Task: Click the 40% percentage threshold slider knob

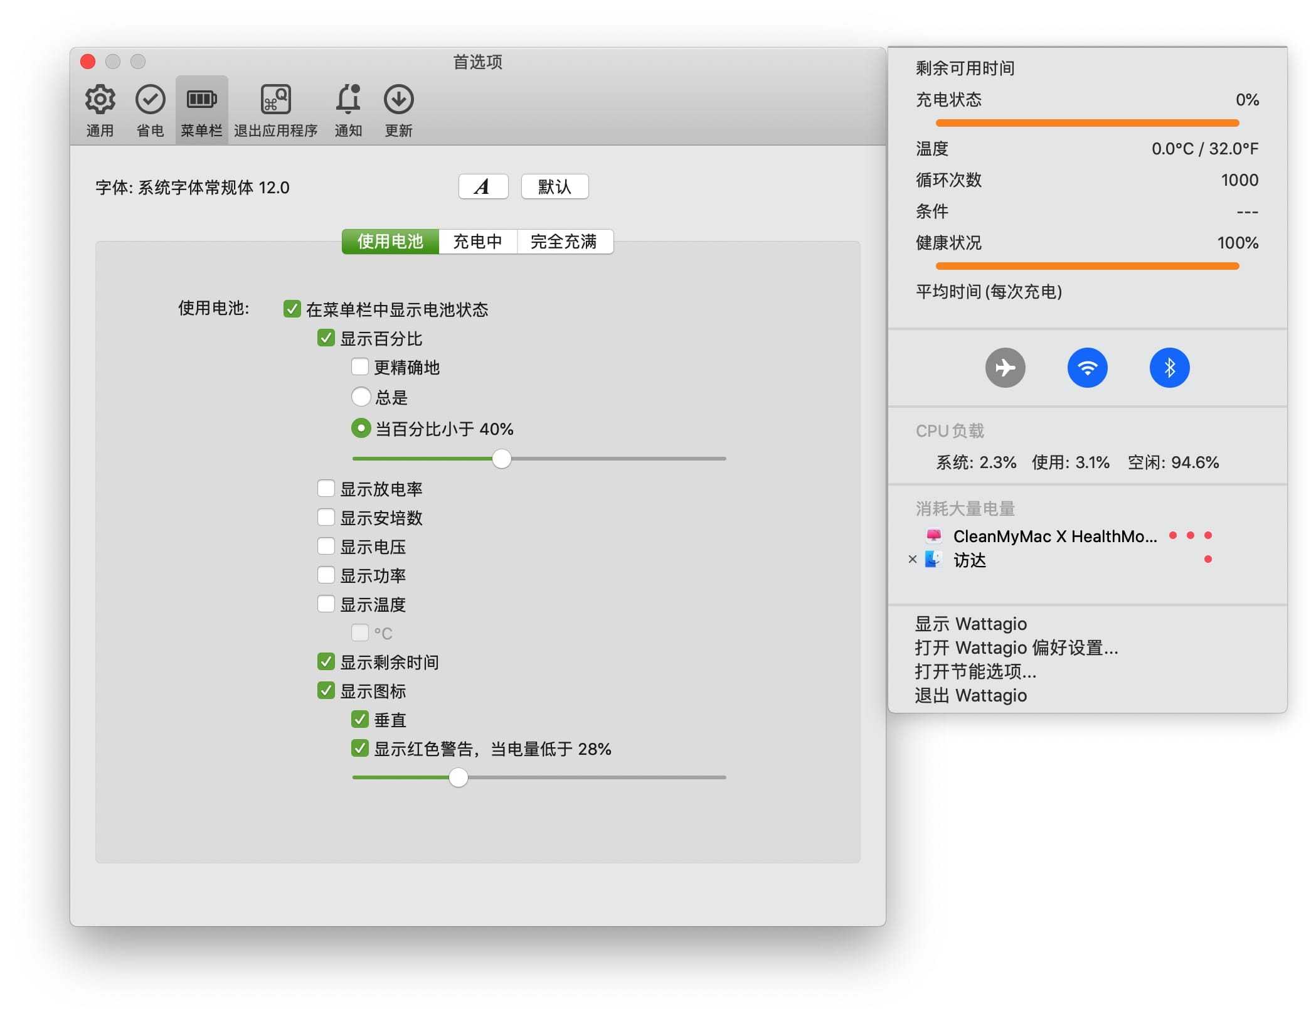Action: click(501, 459)
